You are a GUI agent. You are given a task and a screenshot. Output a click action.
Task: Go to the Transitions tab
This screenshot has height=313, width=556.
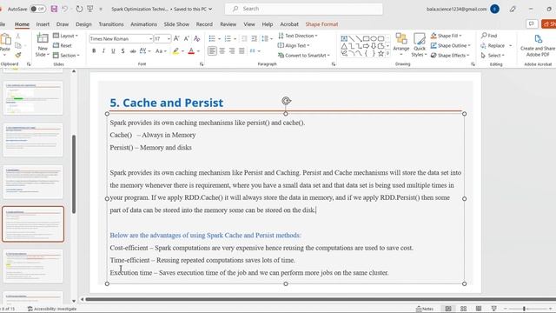[x=111, y=24]
